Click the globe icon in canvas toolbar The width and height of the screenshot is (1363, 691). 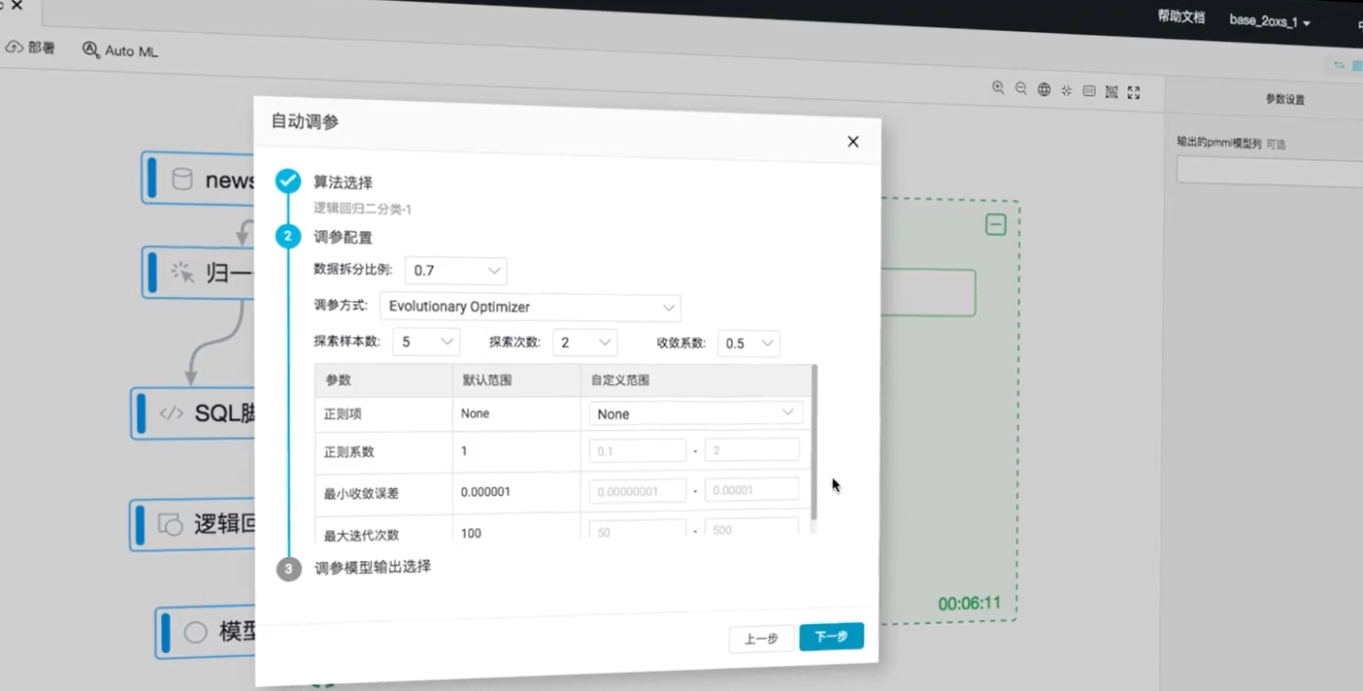[x=1044, y=90]
